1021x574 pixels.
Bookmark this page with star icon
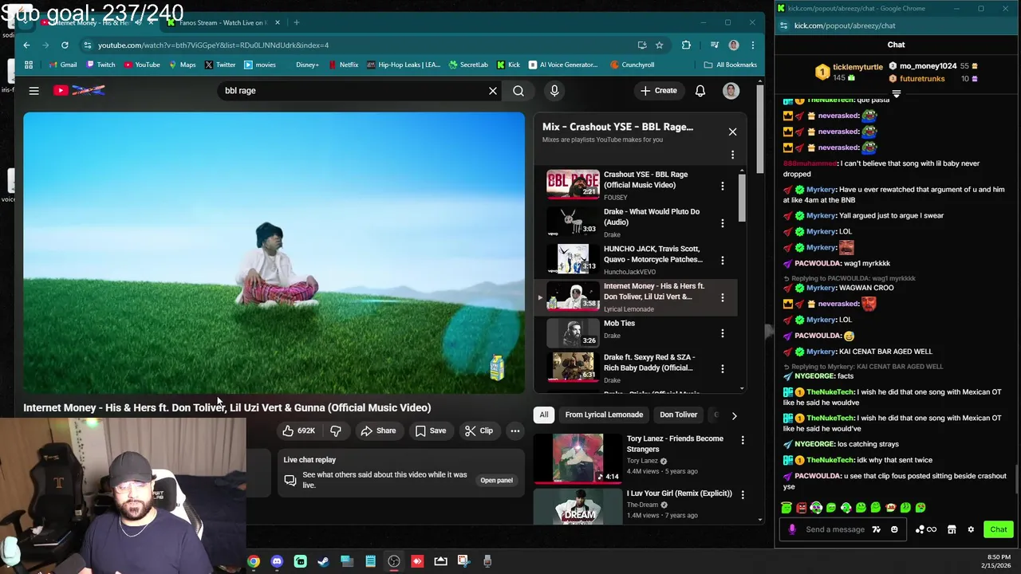pos(659,45)
